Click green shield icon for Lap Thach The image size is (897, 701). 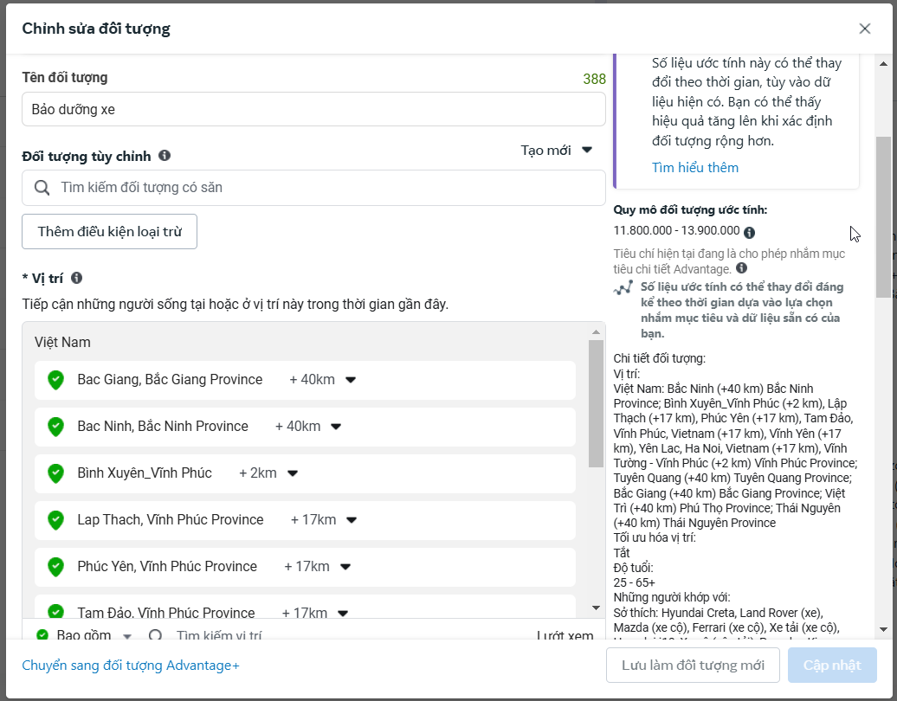55,520
